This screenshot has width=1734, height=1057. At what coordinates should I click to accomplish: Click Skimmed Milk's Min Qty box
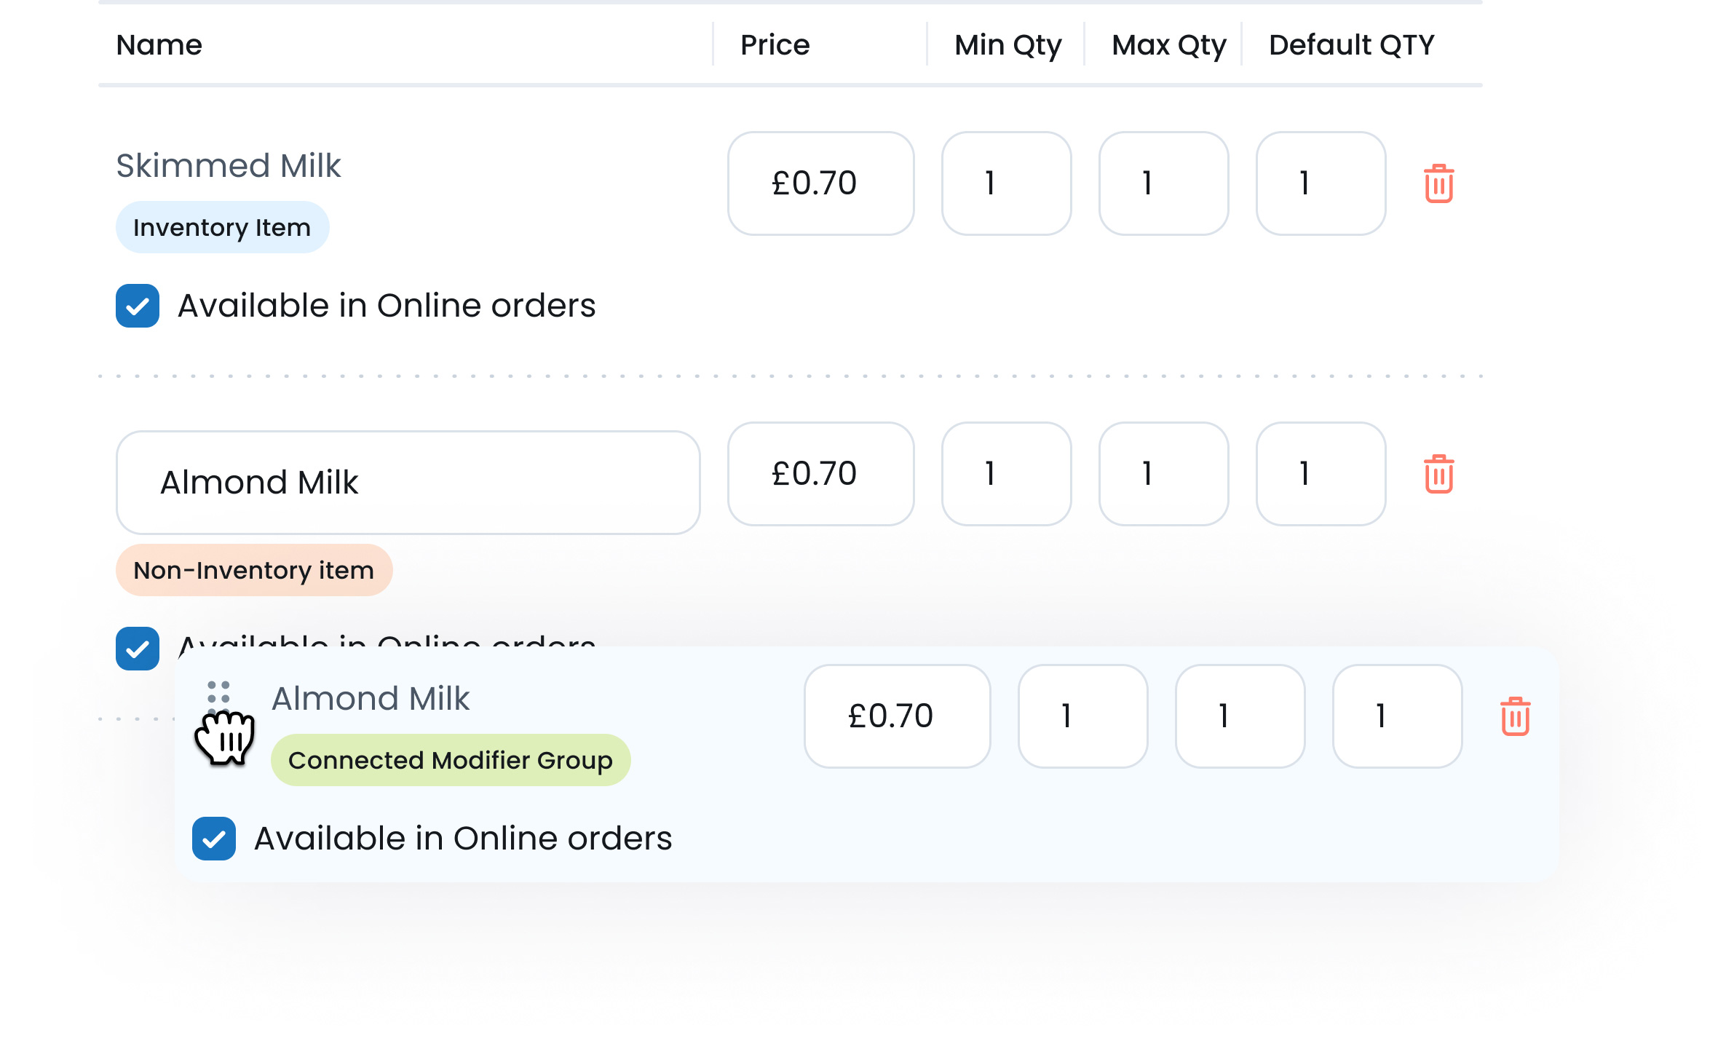(x=1006, y=183)
